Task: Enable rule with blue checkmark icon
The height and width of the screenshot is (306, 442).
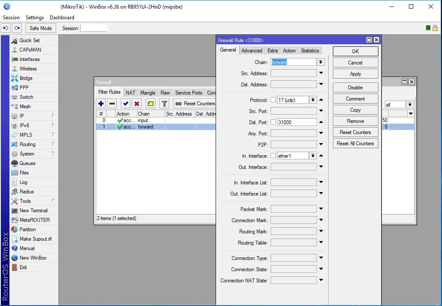Action: (x=126, y=104)
